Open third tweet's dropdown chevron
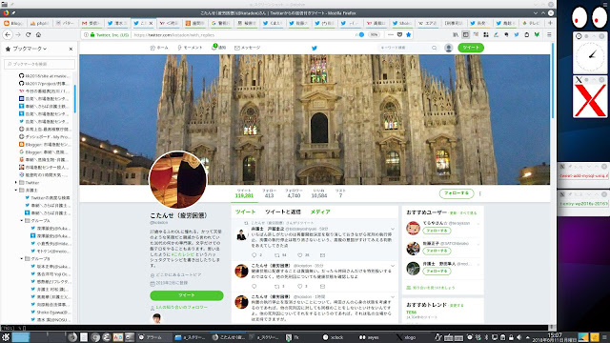Viewport: 610px width, 343px height. point(393,296)
